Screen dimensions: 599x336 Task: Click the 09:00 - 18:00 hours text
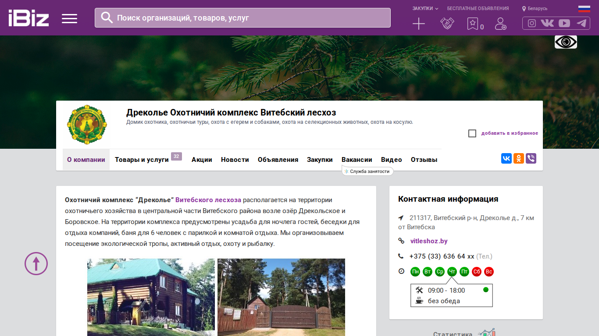[446, 290]
